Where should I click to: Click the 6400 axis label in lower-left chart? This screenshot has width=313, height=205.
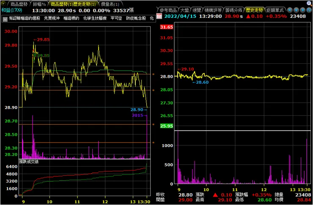pos(12,167)
